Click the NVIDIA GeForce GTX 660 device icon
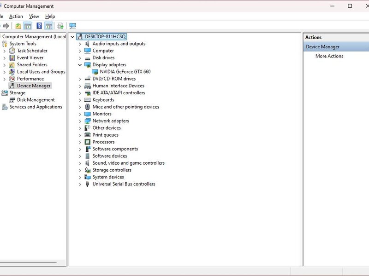 95,72
